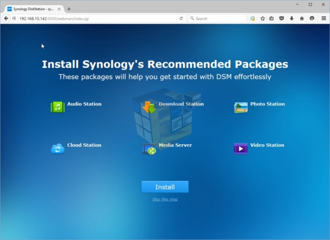The width and height of the screenshot is (330, 240).
Task: Select the Media Server package icon
Action: tap(149, 149)
